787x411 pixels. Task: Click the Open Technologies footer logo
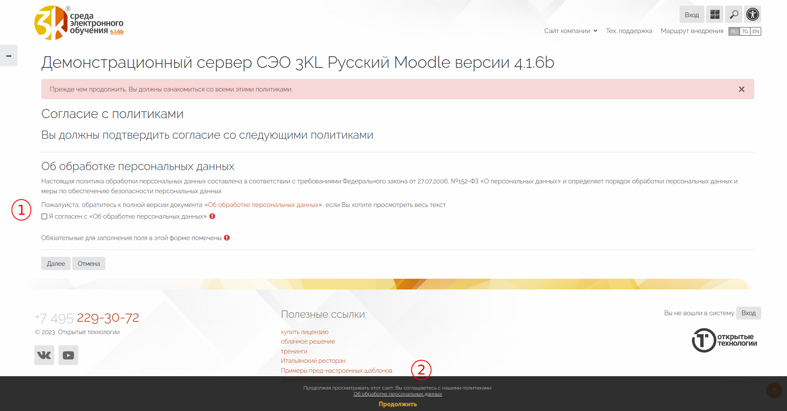pyautogui.click(x=724, y=340)
